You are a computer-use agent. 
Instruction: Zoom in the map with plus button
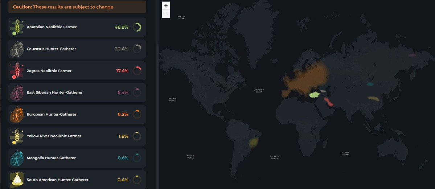coord(166,5)
